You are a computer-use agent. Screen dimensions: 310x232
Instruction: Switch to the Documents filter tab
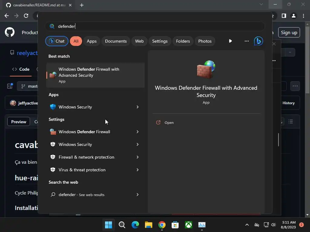pyautogui.click(x=116, y=41)
